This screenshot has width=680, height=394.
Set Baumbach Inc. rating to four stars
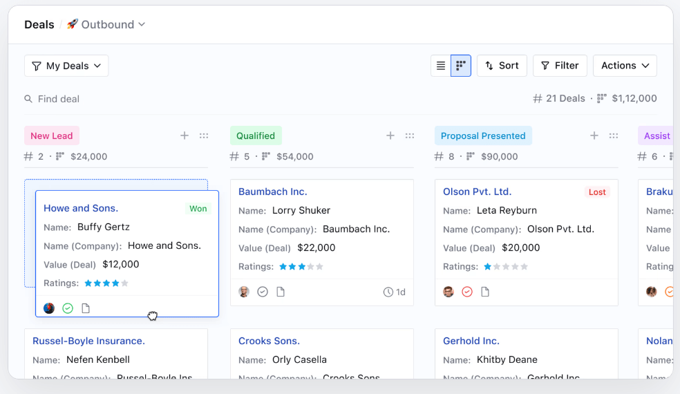coord(310,267)
